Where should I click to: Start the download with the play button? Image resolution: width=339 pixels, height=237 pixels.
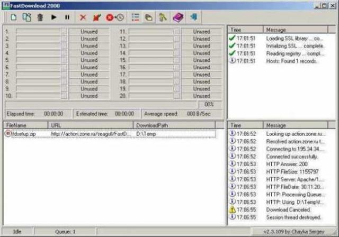tap(53, 17)
